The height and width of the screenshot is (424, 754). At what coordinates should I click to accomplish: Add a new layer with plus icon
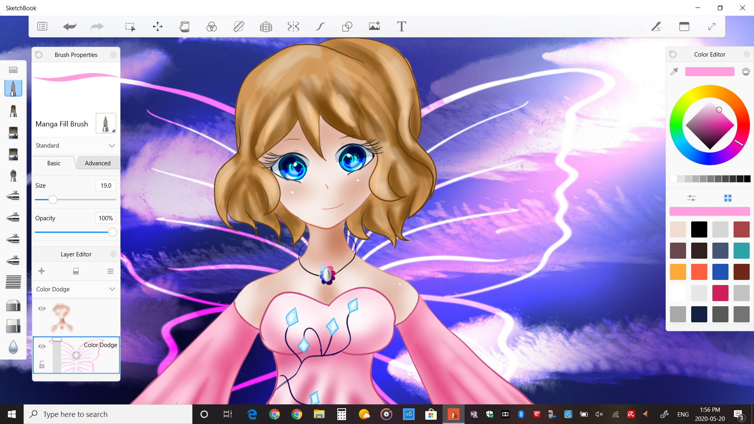(42, 271)
